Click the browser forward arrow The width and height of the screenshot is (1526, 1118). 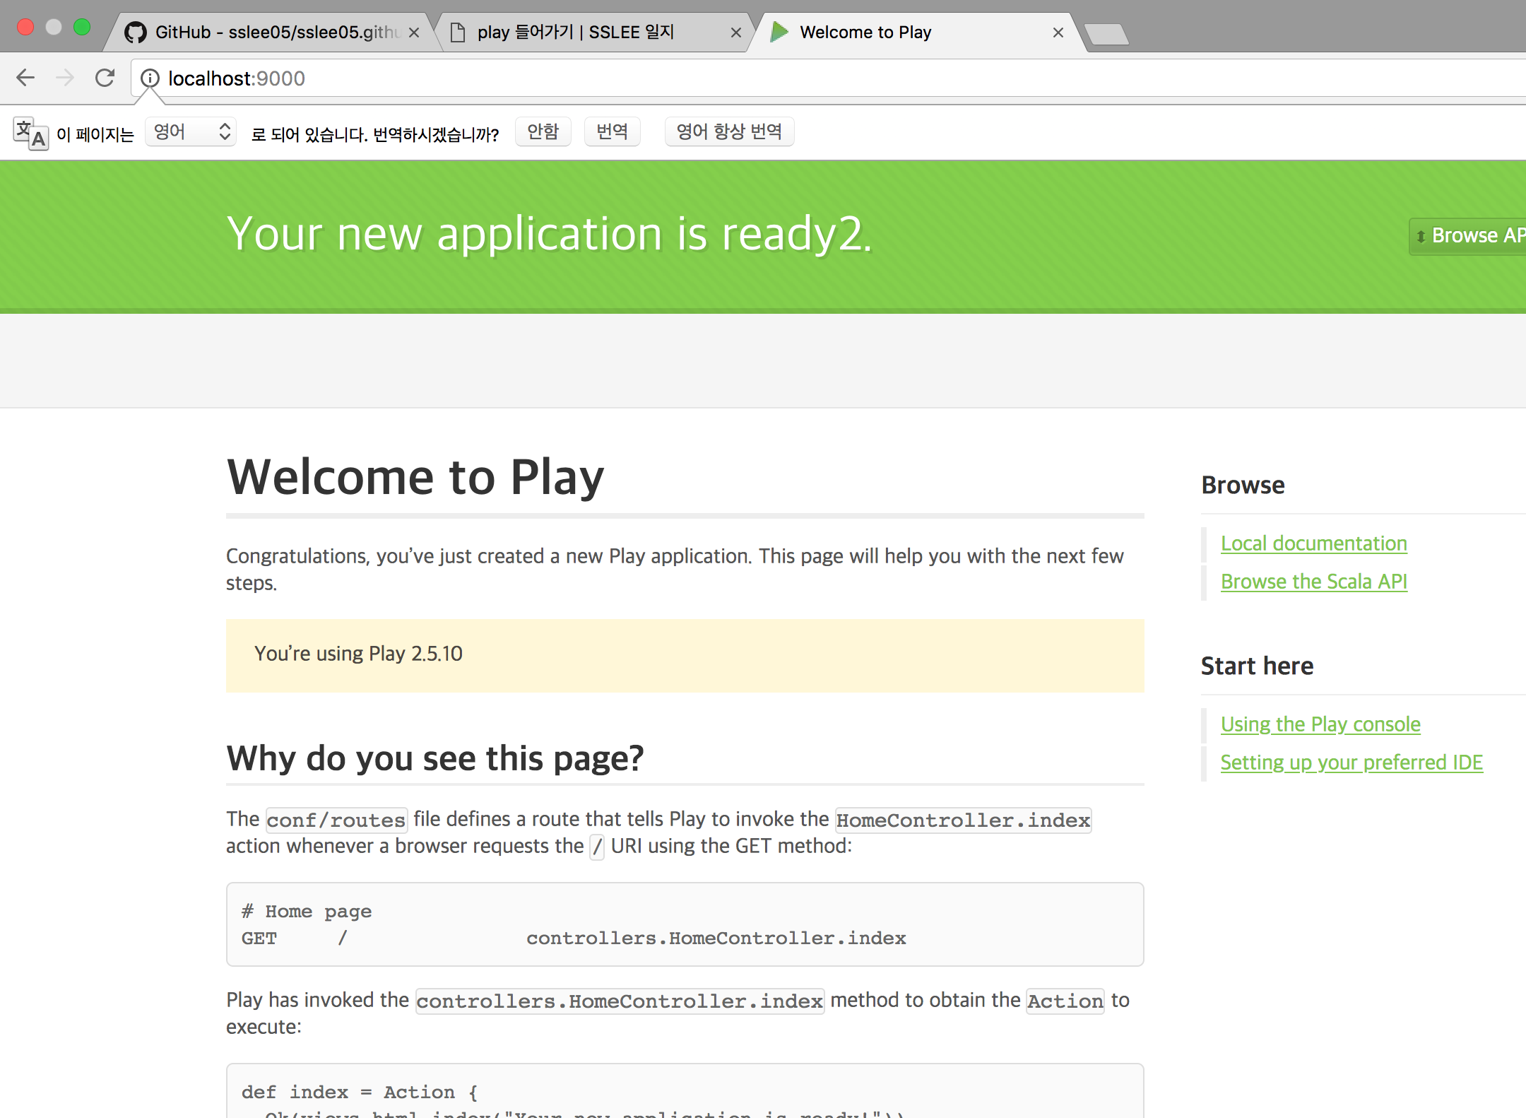pos(65,78)
